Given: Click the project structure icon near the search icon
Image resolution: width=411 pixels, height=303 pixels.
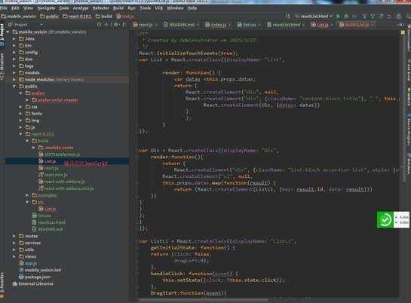Looking at the screenshot, I should click(399, 17).
